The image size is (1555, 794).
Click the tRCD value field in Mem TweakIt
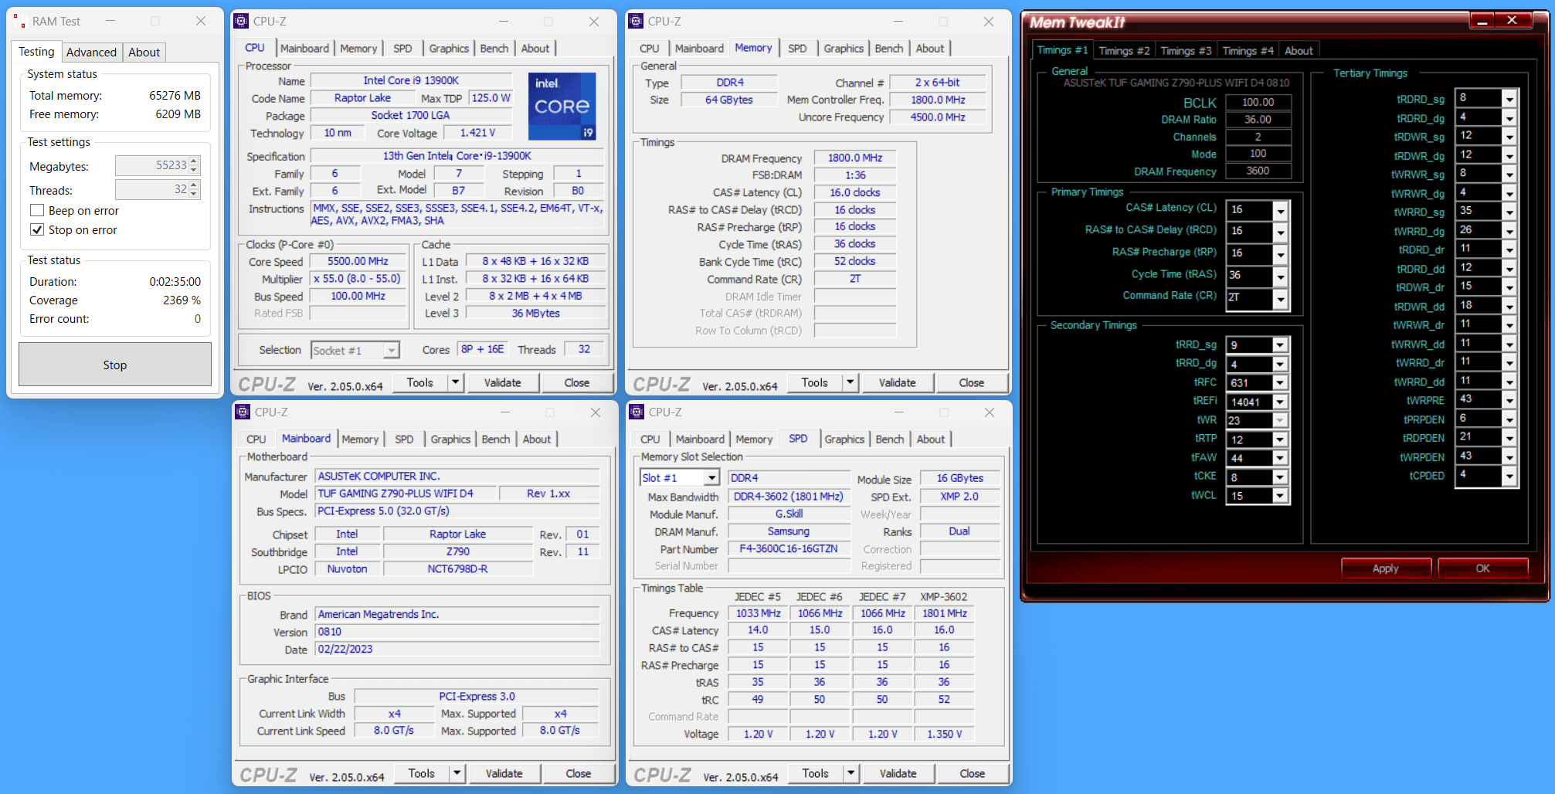[x=1250, y=231]
